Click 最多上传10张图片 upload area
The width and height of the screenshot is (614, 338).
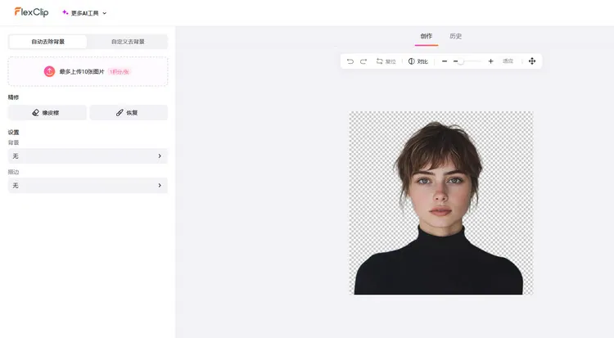click(88, 71)
